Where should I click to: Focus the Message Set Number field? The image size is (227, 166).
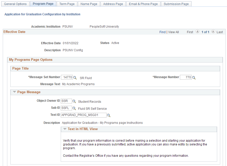(x=67, y=77)
